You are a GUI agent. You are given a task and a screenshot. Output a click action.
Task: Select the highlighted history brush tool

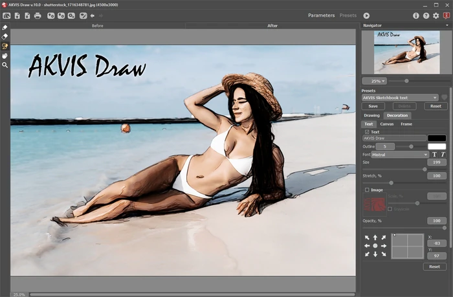click(x=5, y=46)
